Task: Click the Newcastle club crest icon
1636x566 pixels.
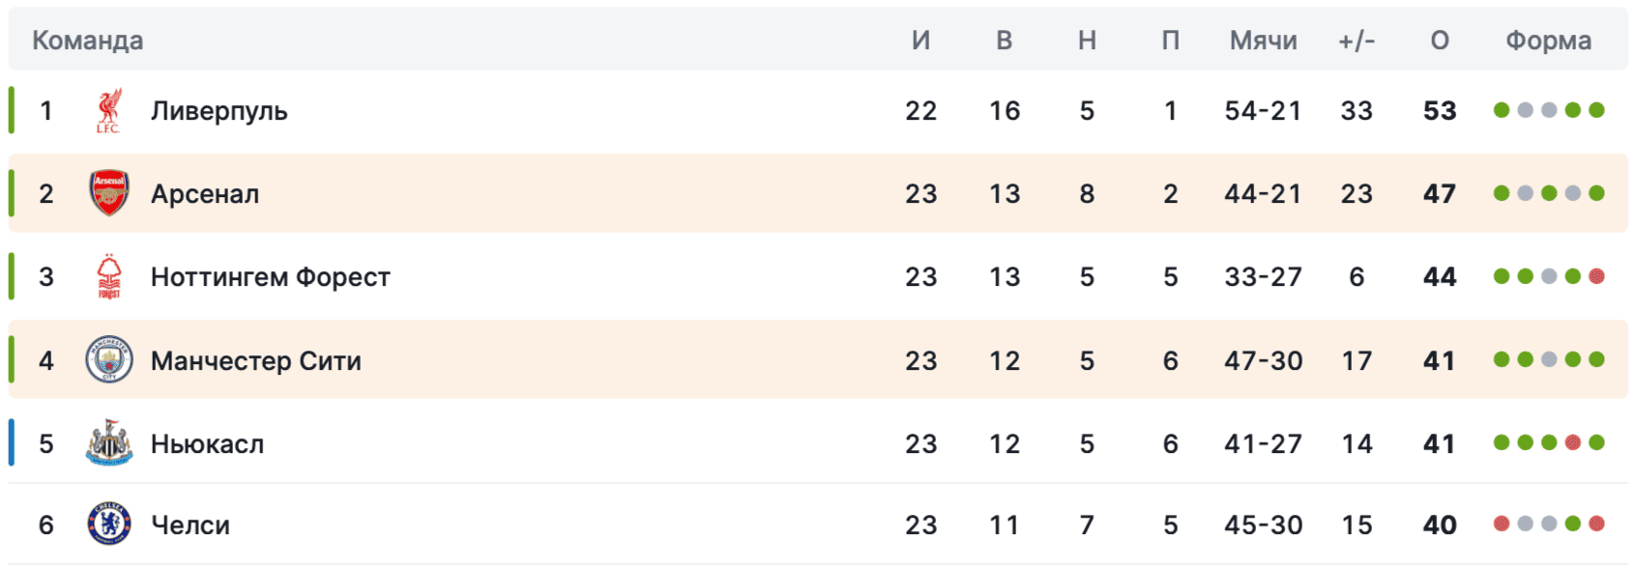Action: (109, 443)
